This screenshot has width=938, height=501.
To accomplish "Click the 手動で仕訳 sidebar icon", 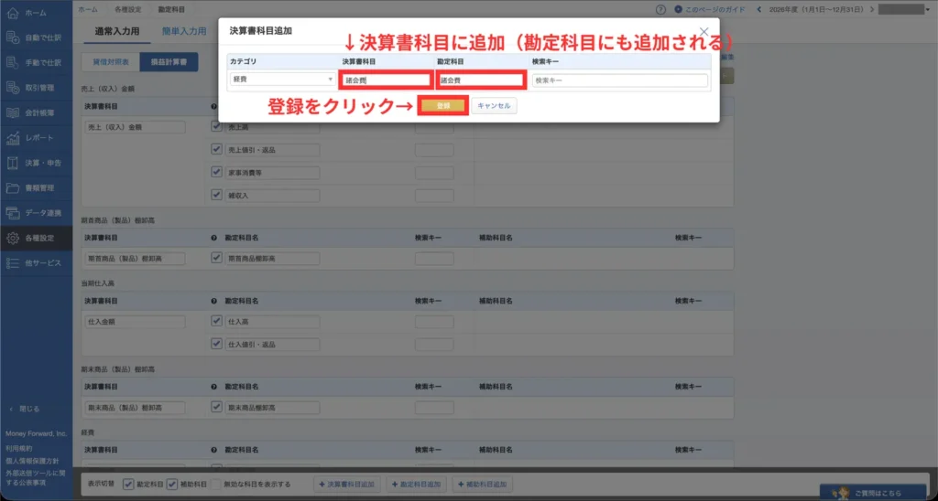I will click(13, 63).
